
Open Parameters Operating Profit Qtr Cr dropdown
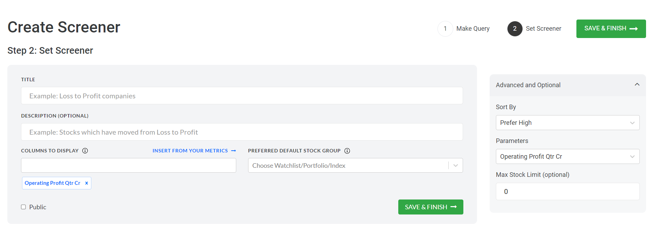(x=567, y=157)
